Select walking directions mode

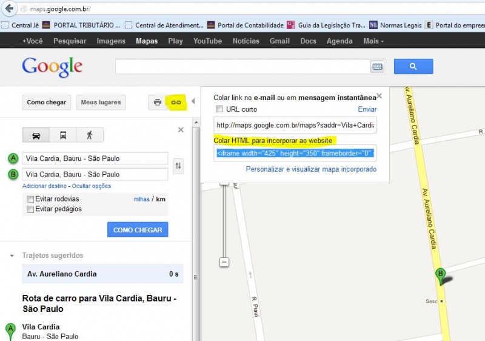(90, 135)
